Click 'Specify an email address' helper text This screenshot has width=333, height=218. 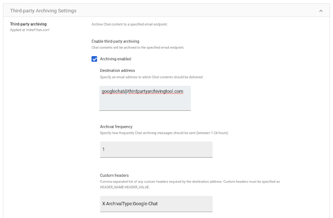coord(151,77)
